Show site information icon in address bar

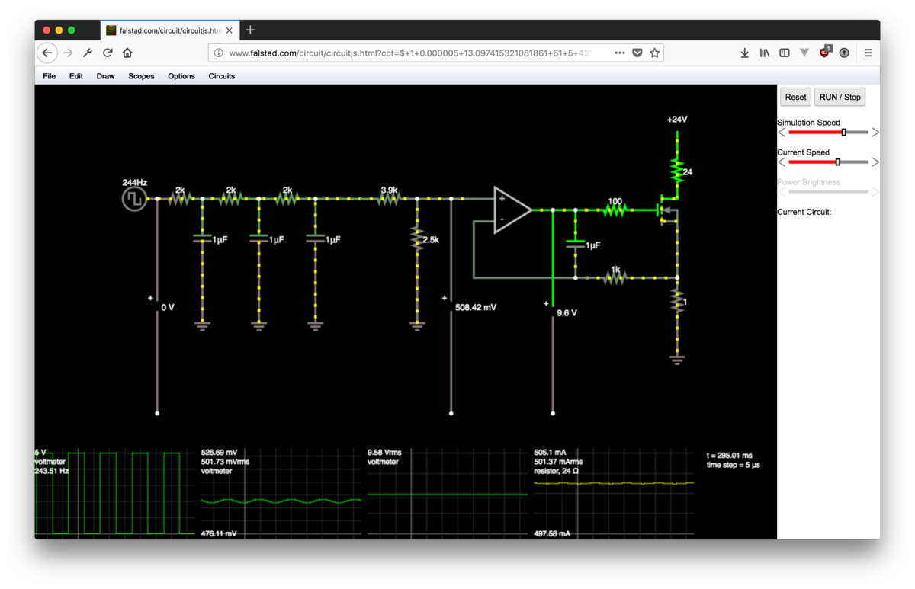coord(218,53)
